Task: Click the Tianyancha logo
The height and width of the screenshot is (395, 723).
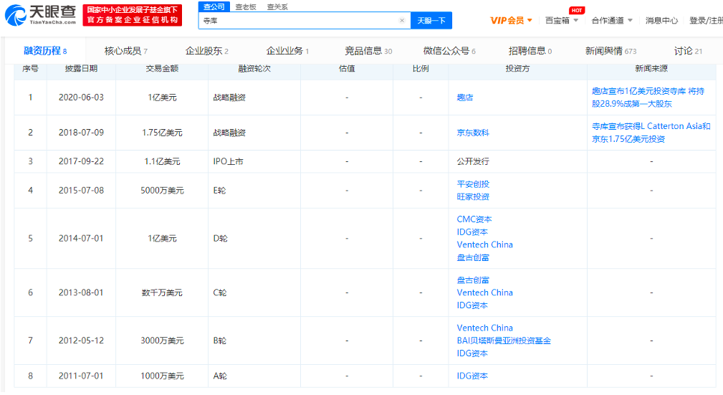Action: 41,15
